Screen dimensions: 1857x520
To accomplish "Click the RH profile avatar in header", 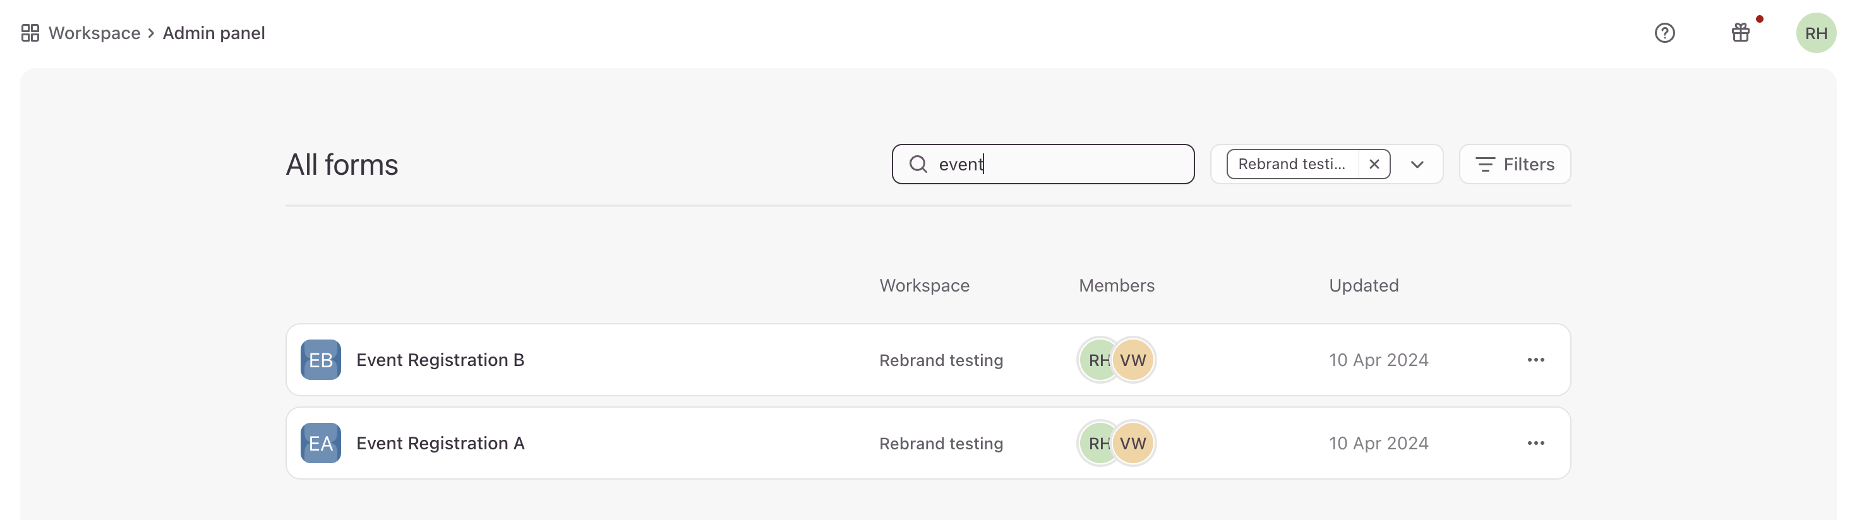I will coord(1815,33).
